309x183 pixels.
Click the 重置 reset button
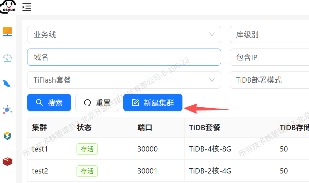point(97,103)
